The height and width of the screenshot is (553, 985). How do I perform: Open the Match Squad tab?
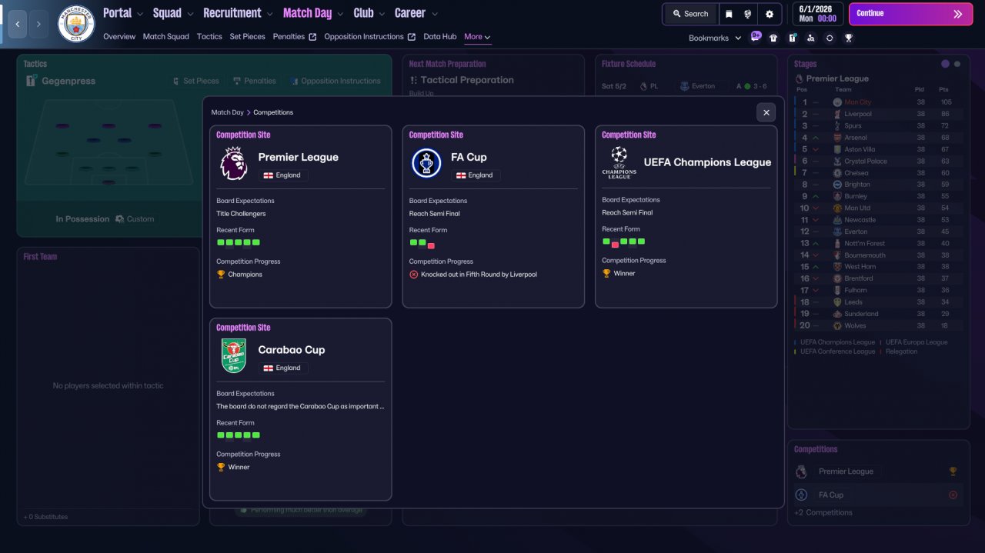pyautogui.click(x=165, y=37)
